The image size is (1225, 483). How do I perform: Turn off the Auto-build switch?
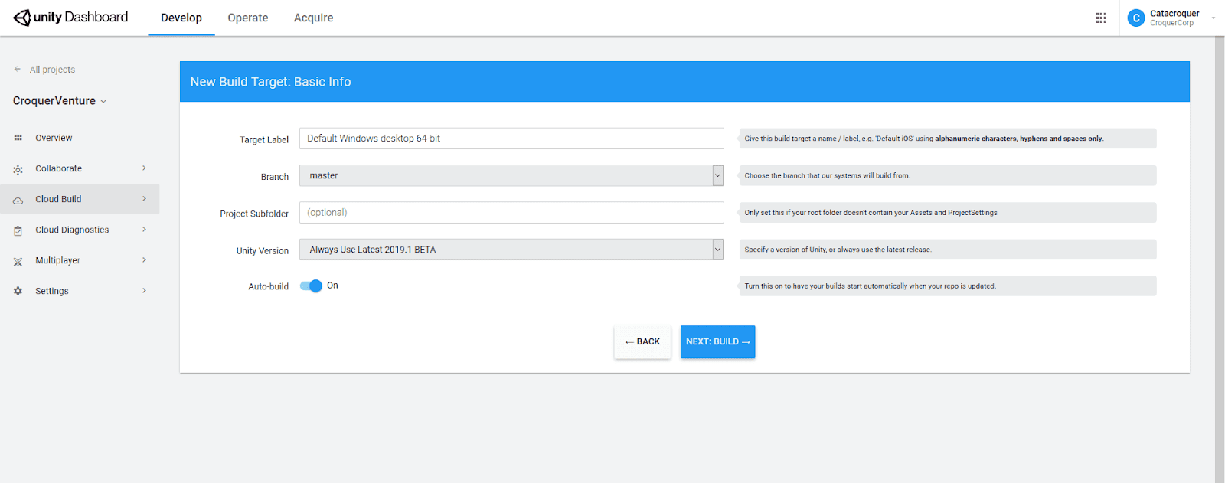click(x=311, y=286)
